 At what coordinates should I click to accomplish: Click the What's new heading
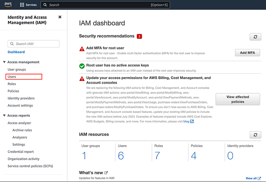click(91, 173)
